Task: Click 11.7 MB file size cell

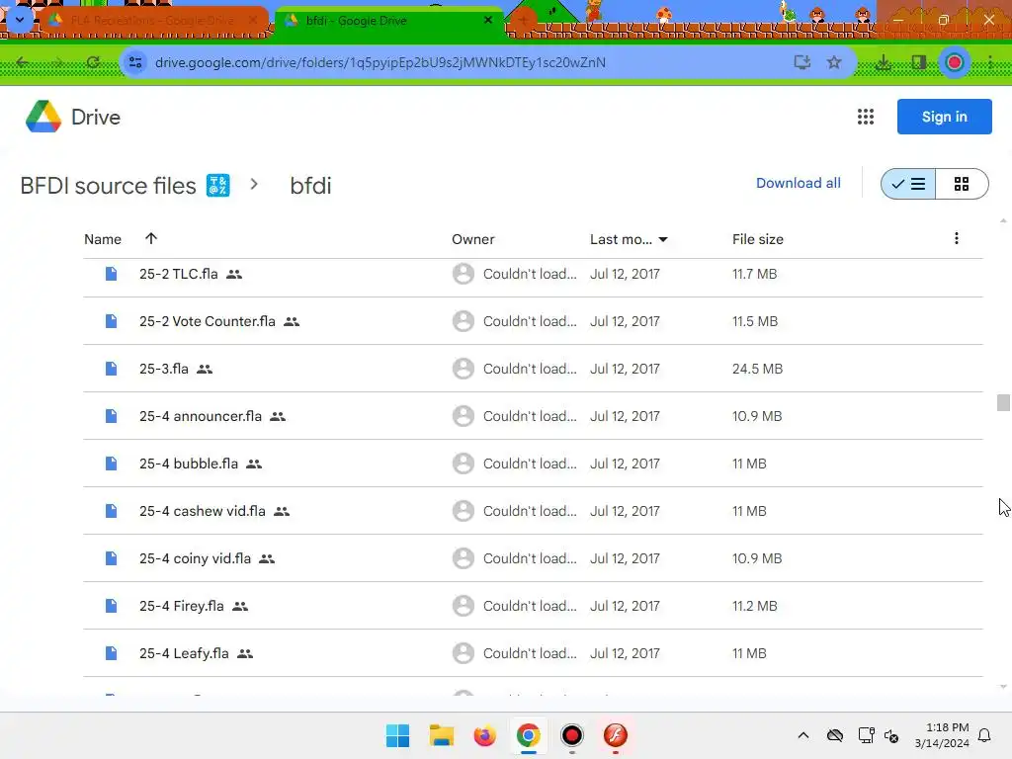Action: 754,274
